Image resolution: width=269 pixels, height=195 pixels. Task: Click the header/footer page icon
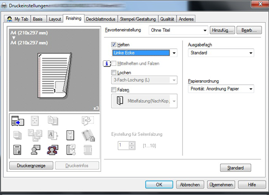tap(17, 150)
